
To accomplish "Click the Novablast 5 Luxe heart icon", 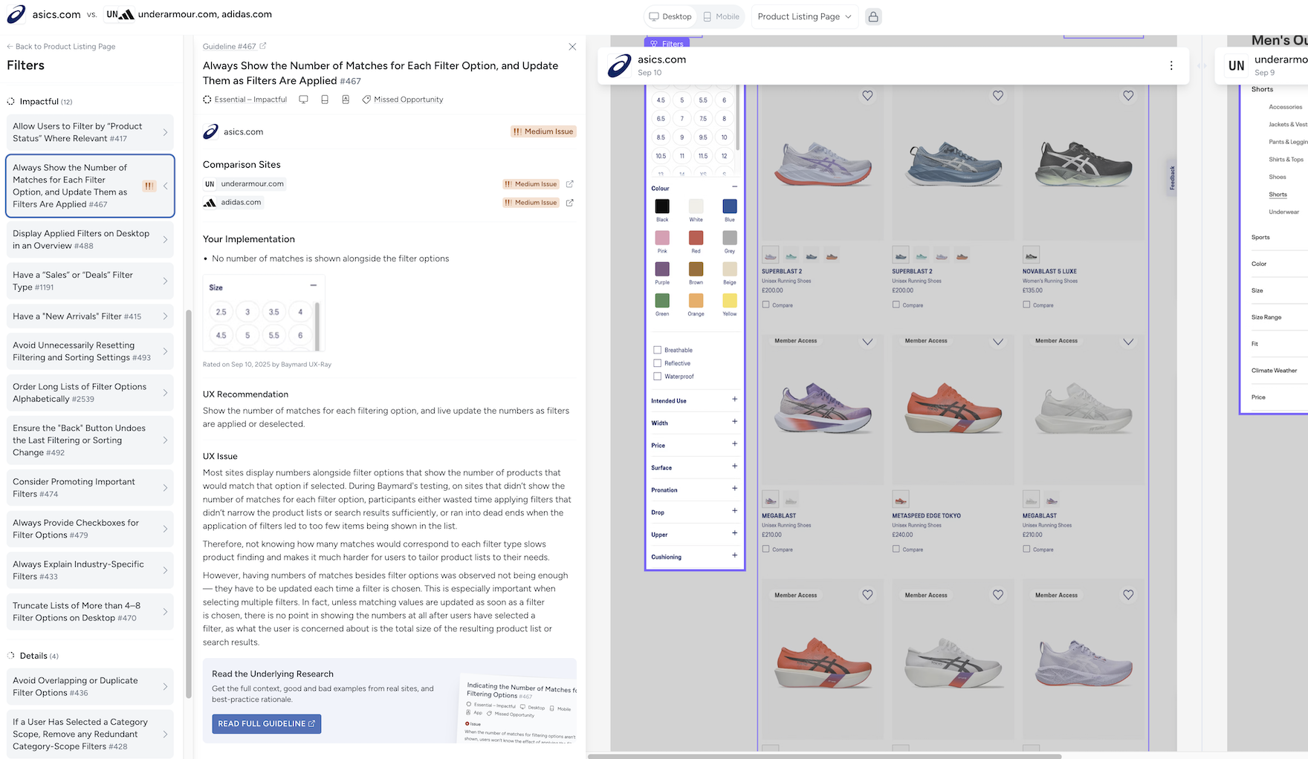I will pos(1128,96).
